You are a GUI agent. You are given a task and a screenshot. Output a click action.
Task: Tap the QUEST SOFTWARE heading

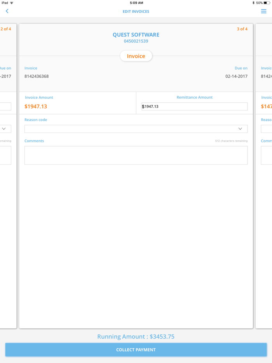[x=136, y=35]
